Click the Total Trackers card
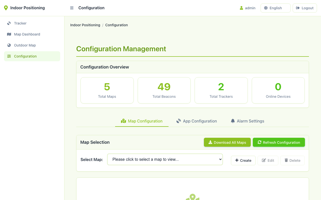Image resolution: width=321 pixels, height=200 pixels. click(221, 90)
